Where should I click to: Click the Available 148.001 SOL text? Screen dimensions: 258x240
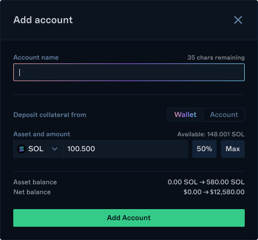(x=211, y=134)
